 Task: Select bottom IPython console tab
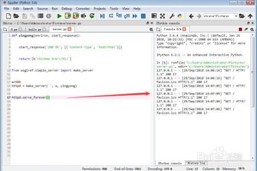tap(170, 163)
